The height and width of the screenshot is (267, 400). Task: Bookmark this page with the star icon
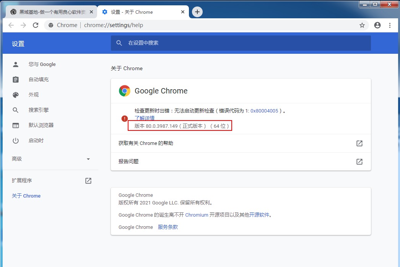tap(362, 25)
